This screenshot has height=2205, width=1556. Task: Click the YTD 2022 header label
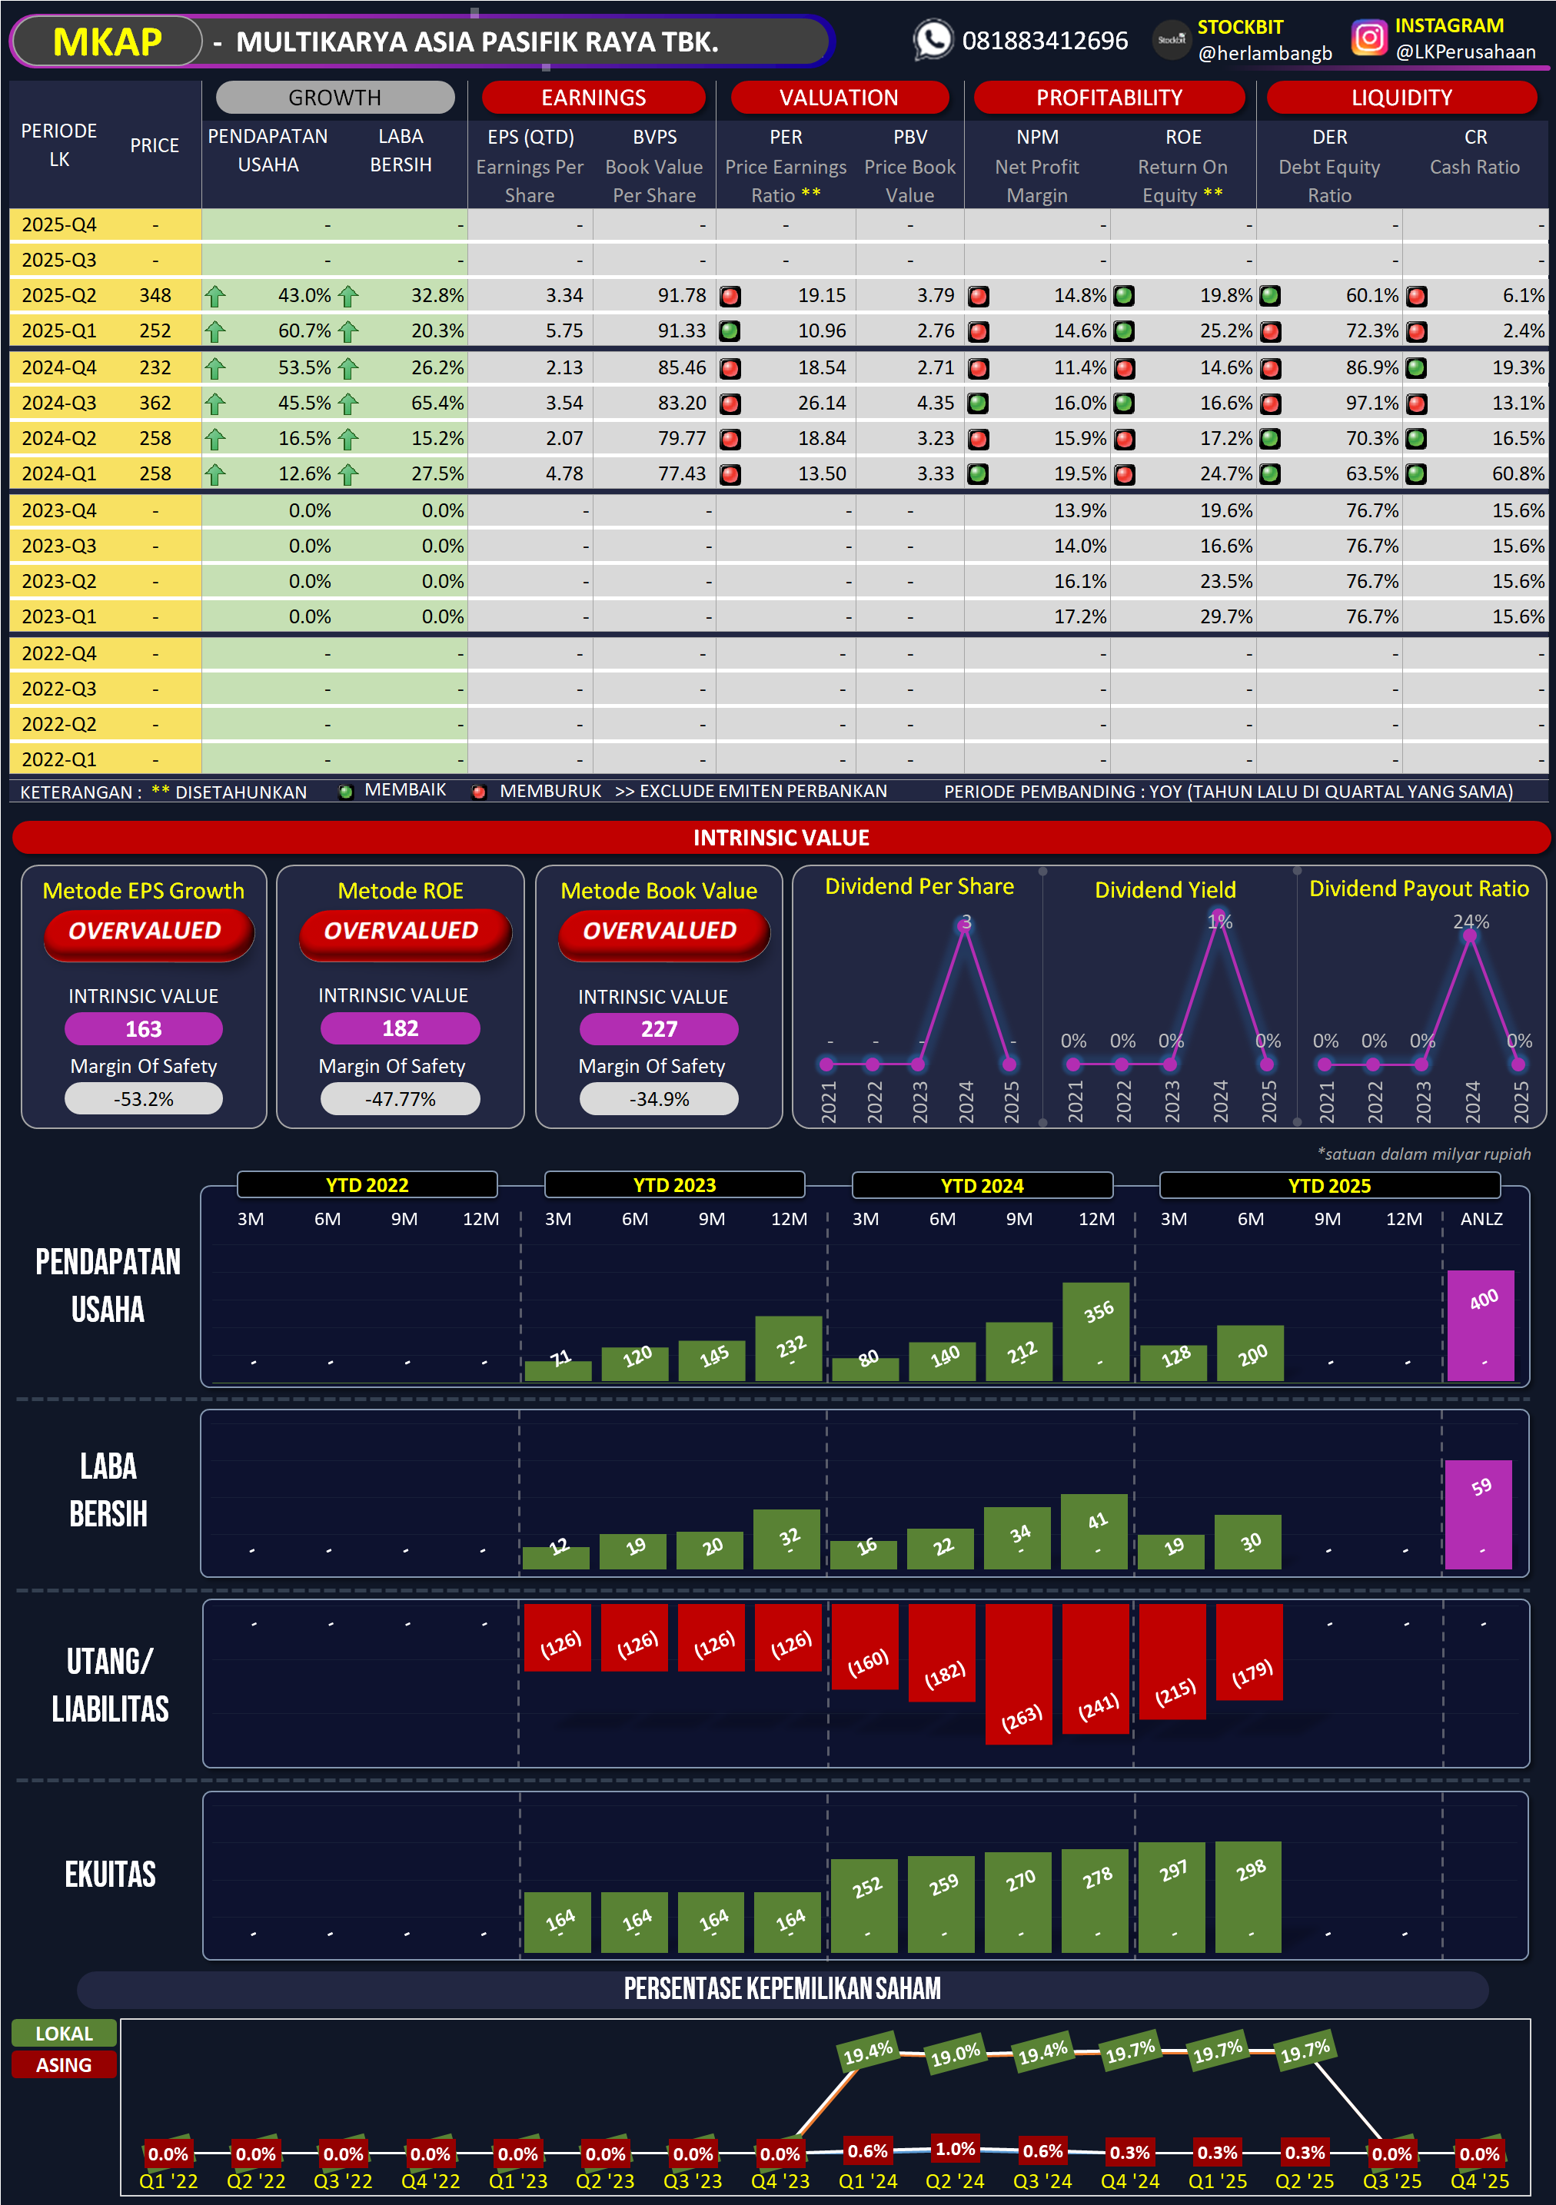click(x=367, y=1185)
